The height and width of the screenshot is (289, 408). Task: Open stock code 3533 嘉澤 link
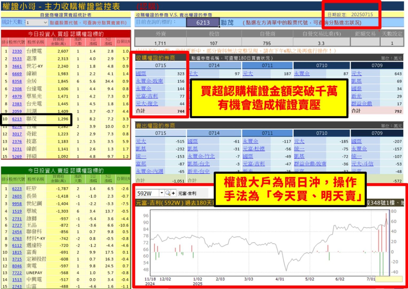point(17,59)
